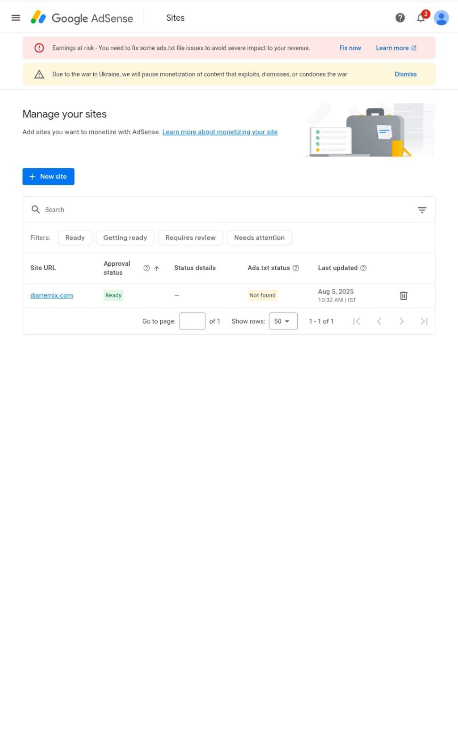Open notifications bell with 2 alerts
Image resolution: width=458 pixels, height=754 pixels.
coord(422,17)
